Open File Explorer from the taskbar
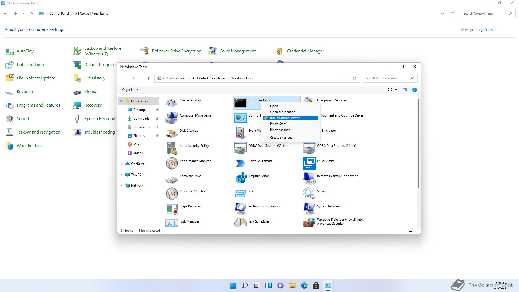Screen dimensions: 519x292 coord(292,286)
